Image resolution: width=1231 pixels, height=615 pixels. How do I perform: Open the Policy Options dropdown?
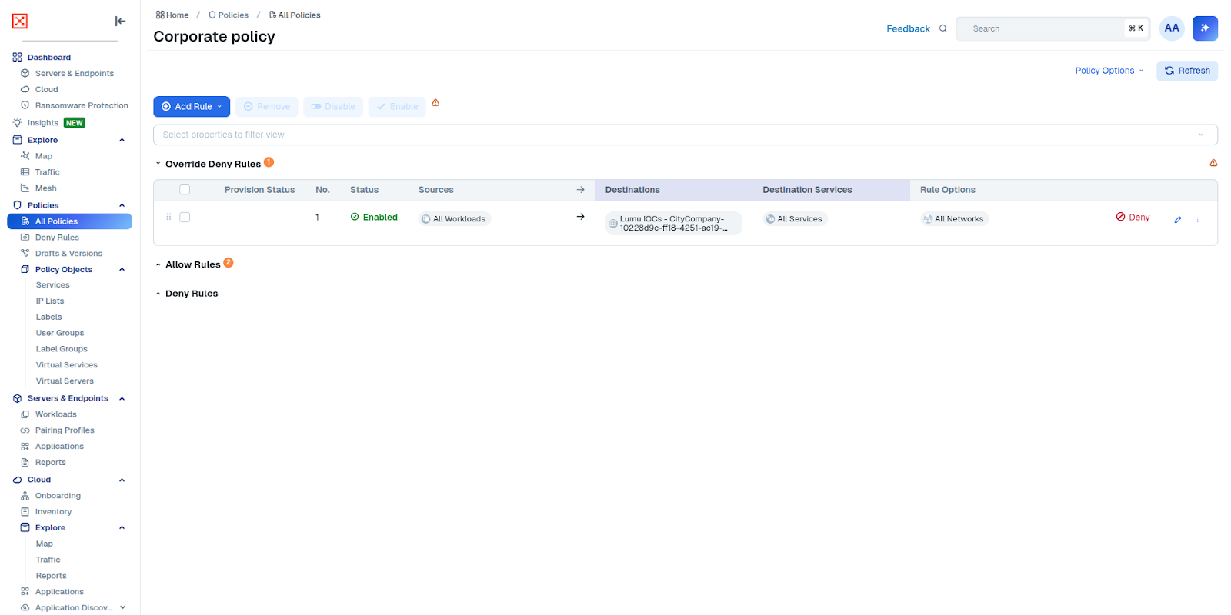tap(1109, 71)
